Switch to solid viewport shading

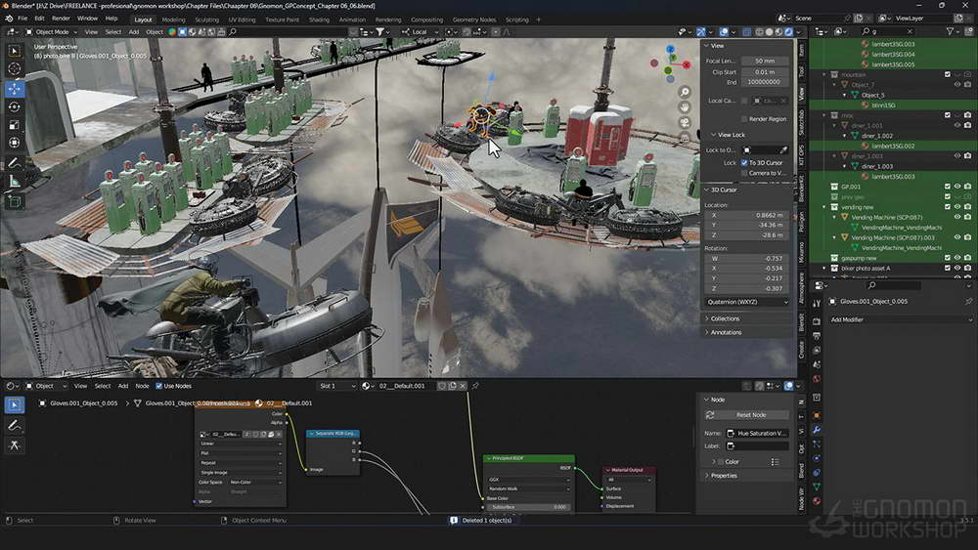coord(769,32)
